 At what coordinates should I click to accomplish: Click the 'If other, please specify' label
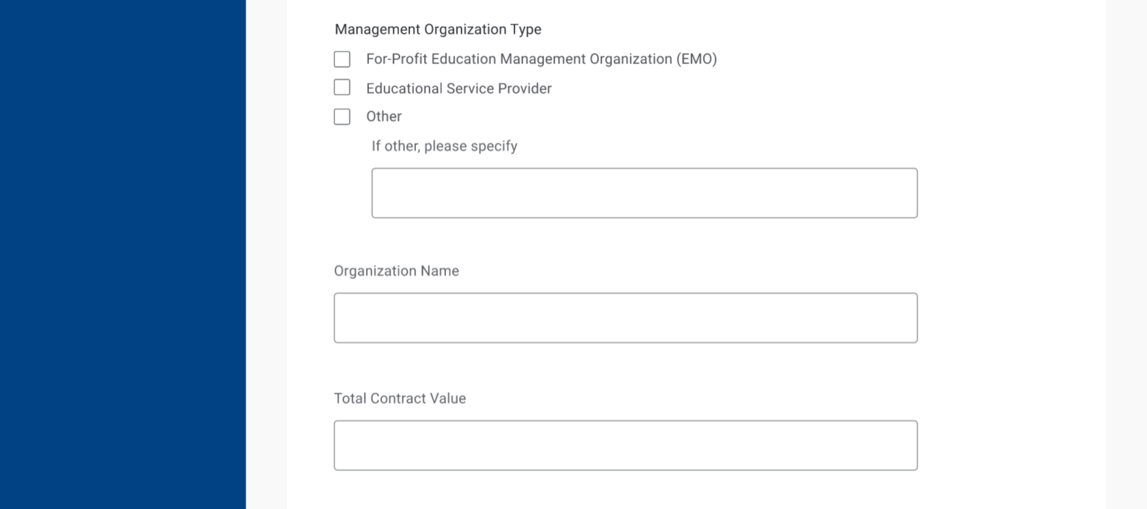tap(444, 146)
